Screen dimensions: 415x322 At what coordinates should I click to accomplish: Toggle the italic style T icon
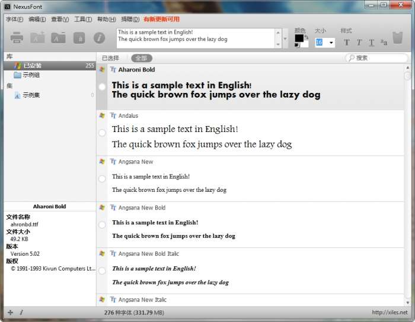tap(359, 42)
